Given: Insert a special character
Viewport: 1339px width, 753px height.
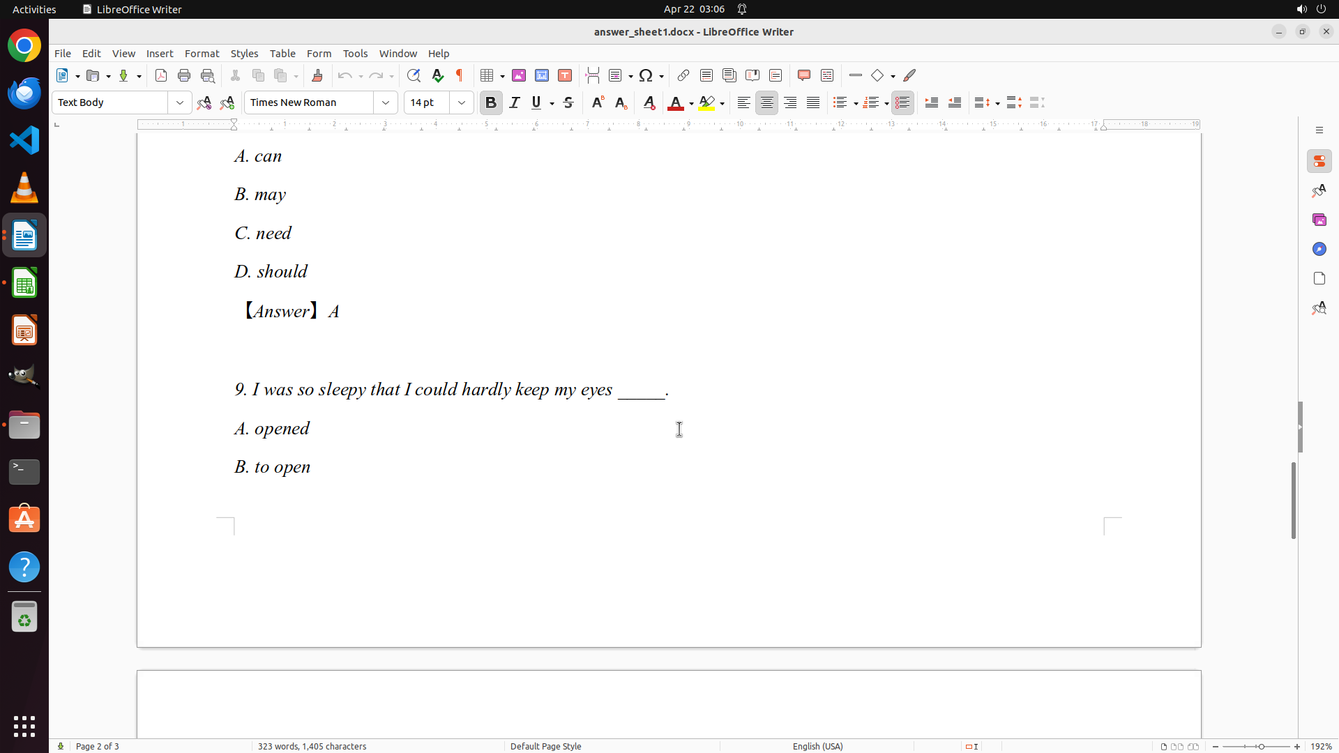Looking at the screenshot, I should pyautogui.click(x=646, y=75).
